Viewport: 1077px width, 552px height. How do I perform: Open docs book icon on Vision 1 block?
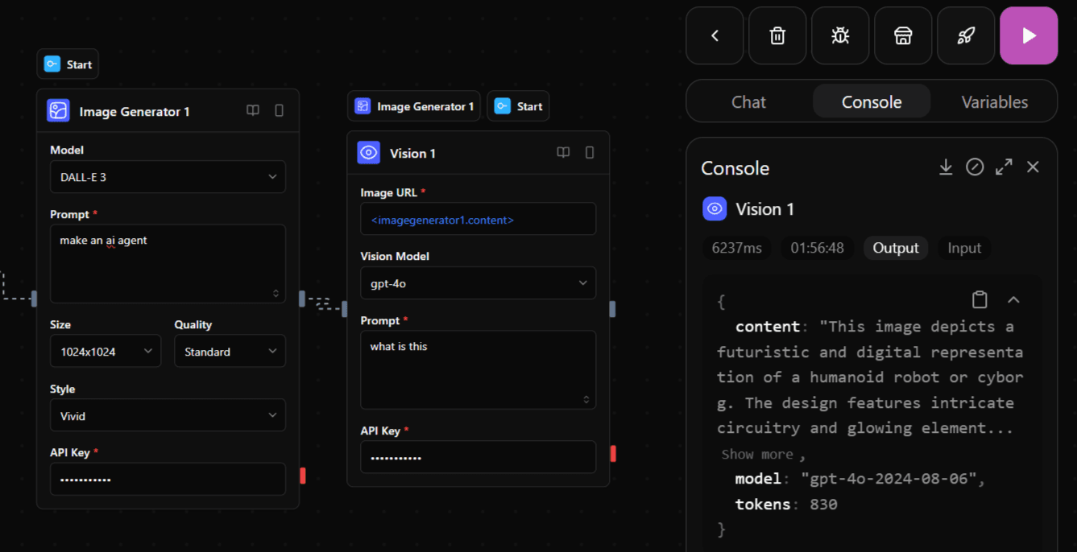[563, 153]
